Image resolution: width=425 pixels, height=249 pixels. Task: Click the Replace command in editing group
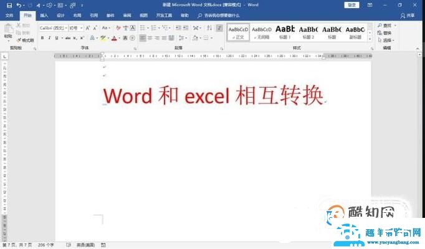point(384,33)
